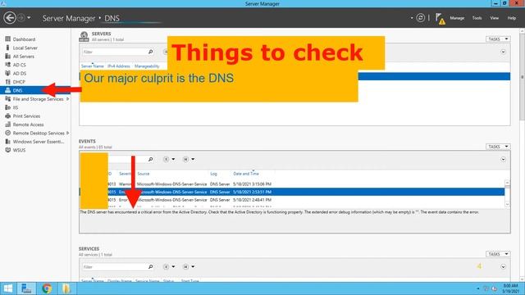
Task: Sort events by Log column
Action: 213,174
